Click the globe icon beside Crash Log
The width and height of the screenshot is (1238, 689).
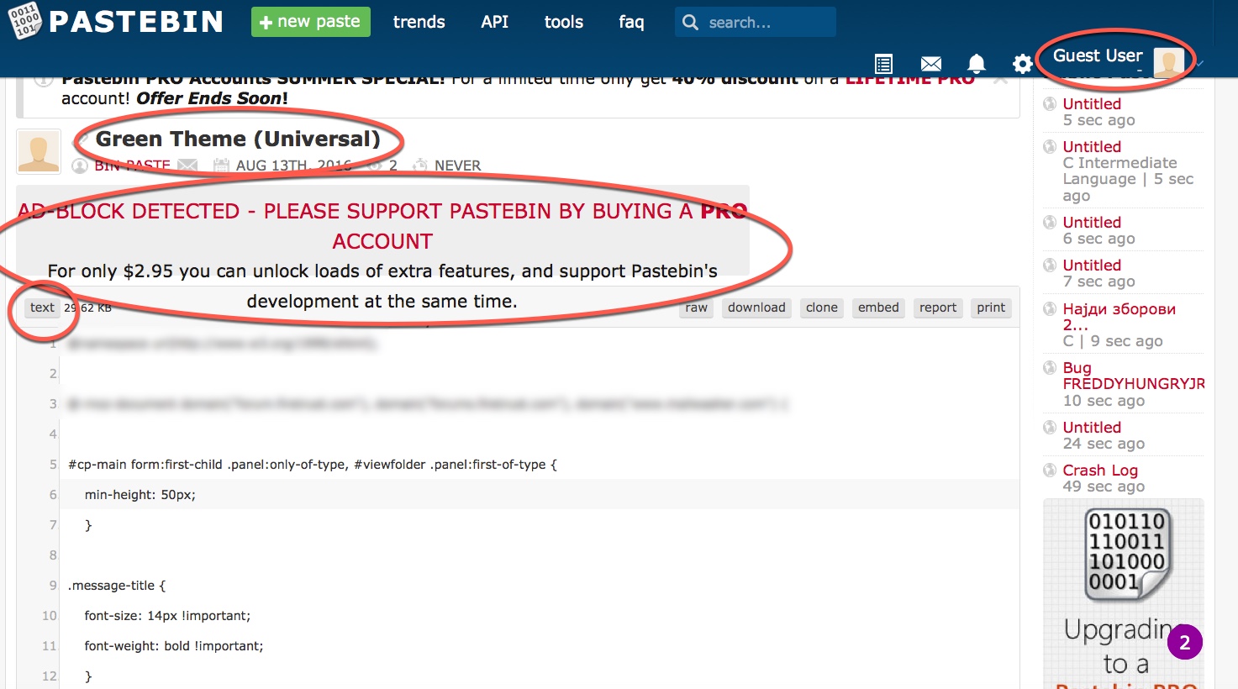(x=1050, y=471)
